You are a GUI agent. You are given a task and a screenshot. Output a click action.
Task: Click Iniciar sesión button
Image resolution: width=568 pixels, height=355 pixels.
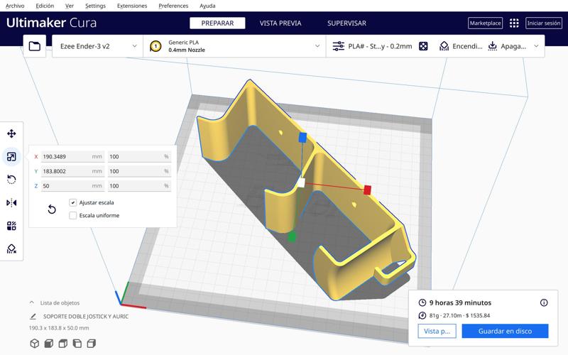(544, 23)
